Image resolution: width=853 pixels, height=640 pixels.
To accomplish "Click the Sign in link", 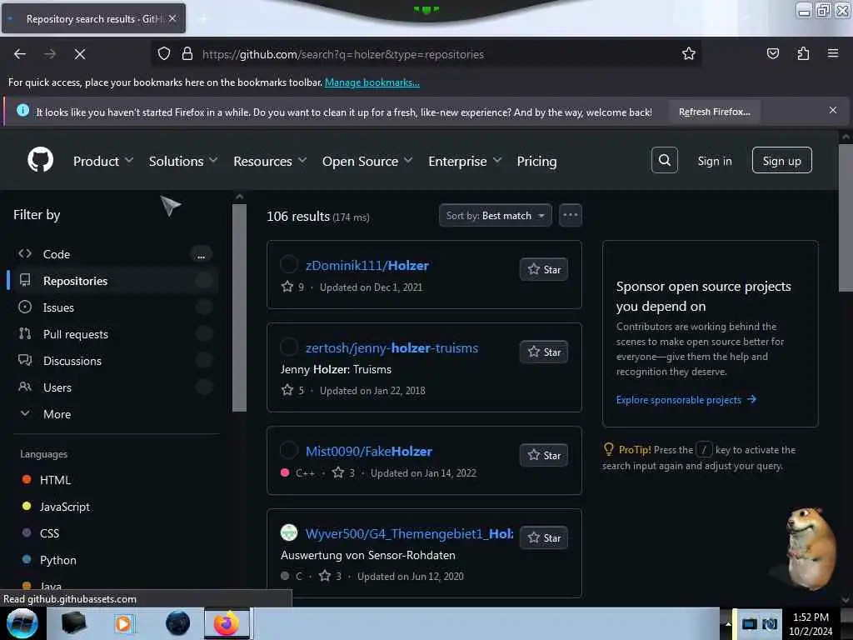I will tap(714, 161).
